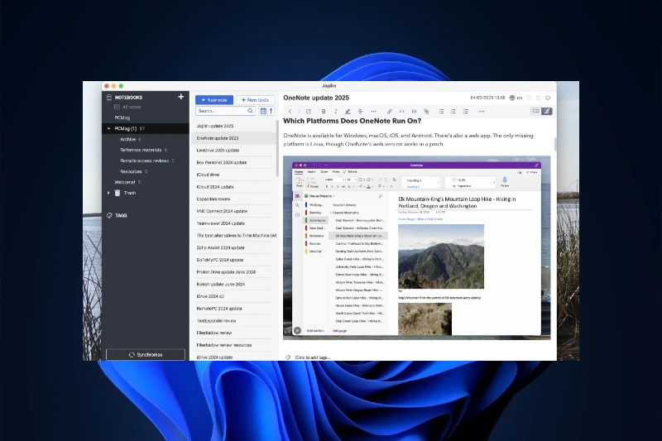Expand the Trash folder arrow

[x=108, y=193]
